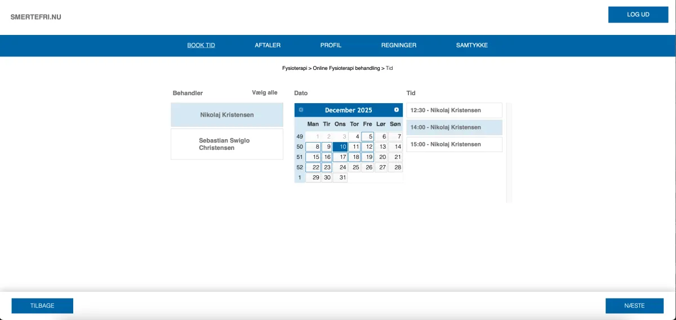Choose the 14:00 Nikolaj Kristensen slot
This screenshot has height=320, width=676.
[454, 127]
